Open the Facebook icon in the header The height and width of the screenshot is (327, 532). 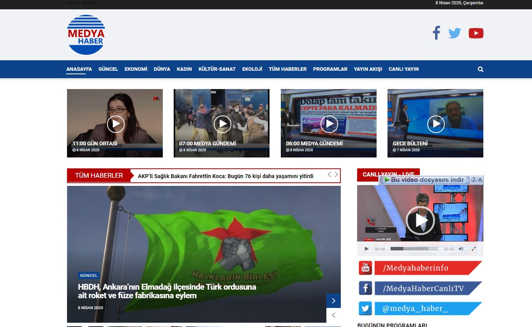tap(436, 33)
